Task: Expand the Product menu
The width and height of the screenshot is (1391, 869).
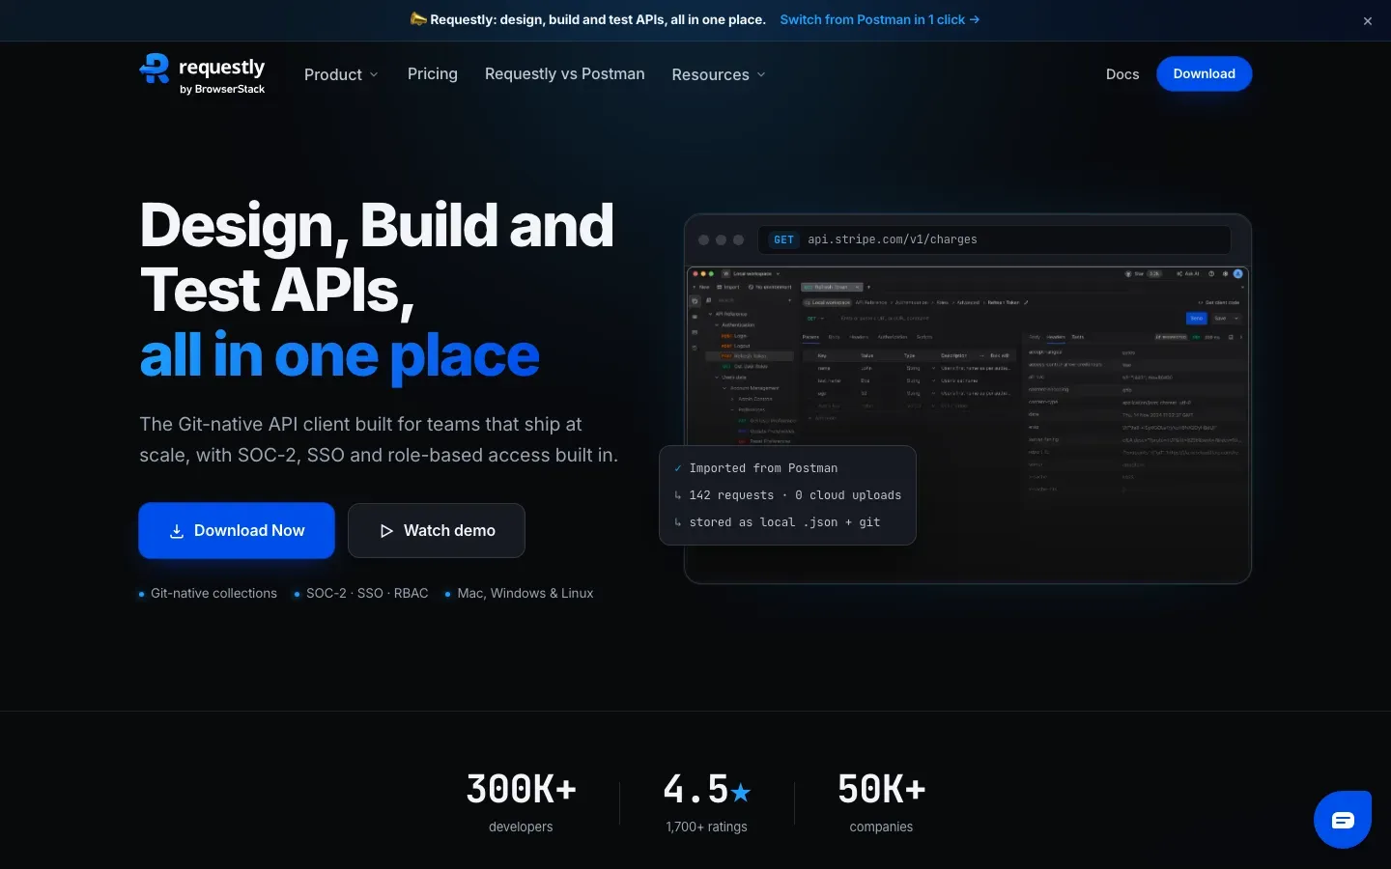Action: click(341, 74)
